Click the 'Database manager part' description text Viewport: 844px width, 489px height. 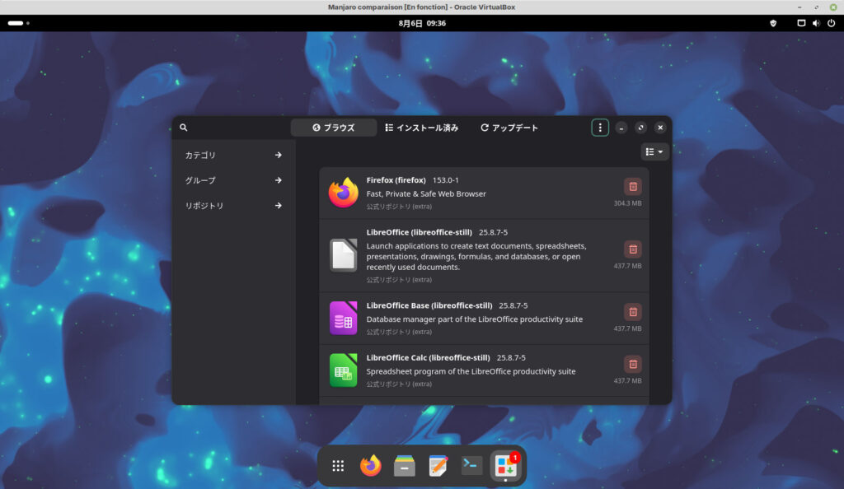tap(474, 319)
